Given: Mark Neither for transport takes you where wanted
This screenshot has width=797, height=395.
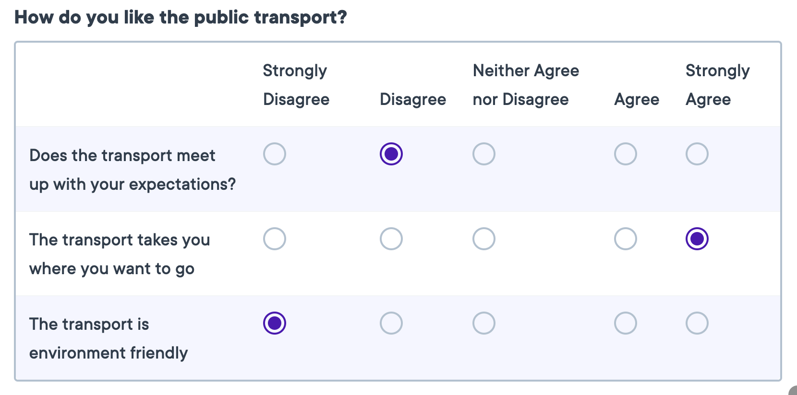Looking at the screenshot, I should 484,239.
